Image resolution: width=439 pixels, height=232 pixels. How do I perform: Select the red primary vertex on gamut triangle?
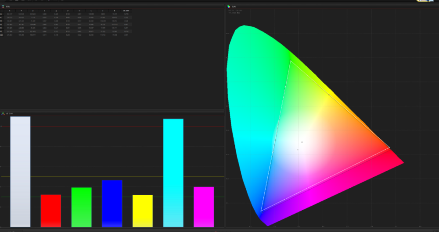point(389,148)
